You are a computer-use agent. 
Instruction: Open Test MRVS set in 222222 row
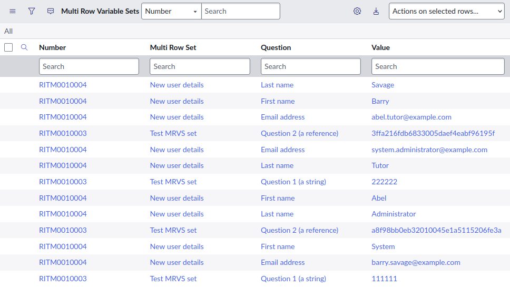(x=173, y=182)
